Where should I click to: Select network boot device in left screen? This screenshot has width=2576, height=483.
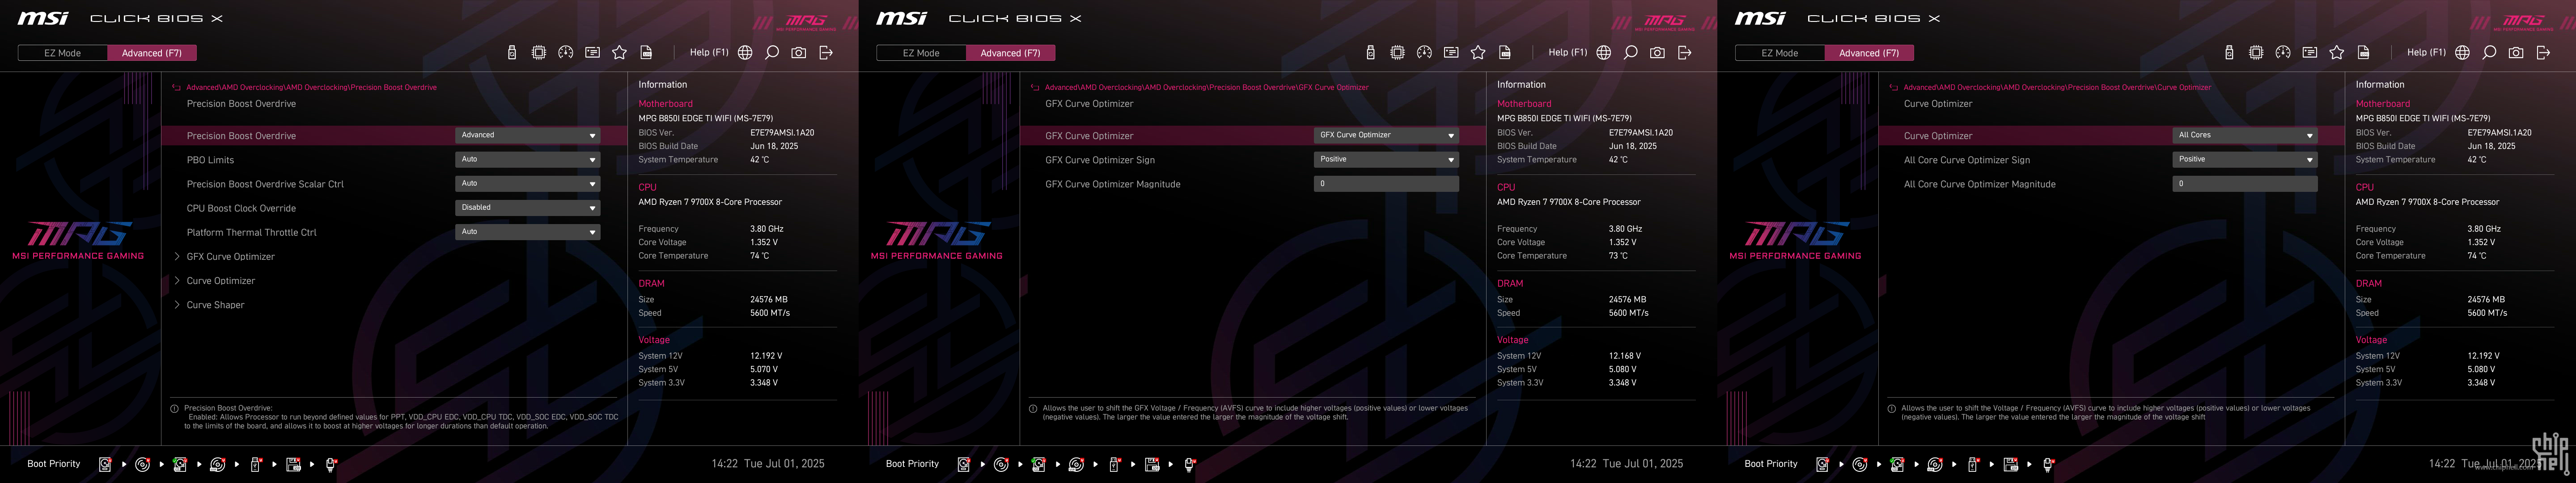331,464
